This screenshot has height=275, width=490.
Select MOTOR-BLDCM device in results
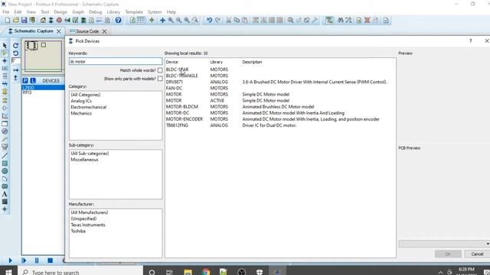pos(182,107)
